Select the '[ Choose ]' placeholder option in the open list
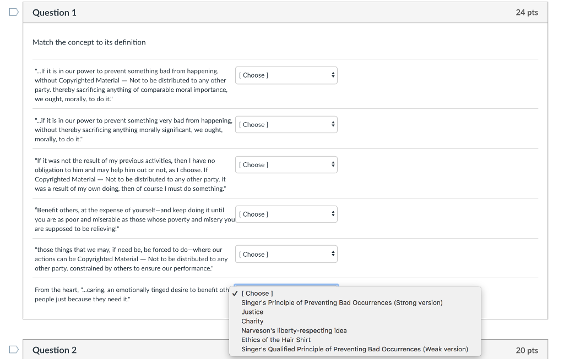The image size is (564, 359). click(x=355, y=294)
